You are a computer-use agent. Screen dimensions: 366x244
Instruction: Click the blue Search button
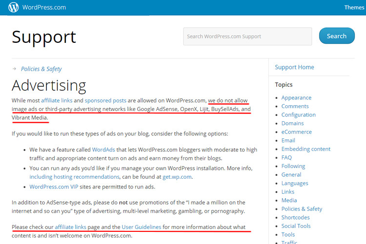pos(337,36)
